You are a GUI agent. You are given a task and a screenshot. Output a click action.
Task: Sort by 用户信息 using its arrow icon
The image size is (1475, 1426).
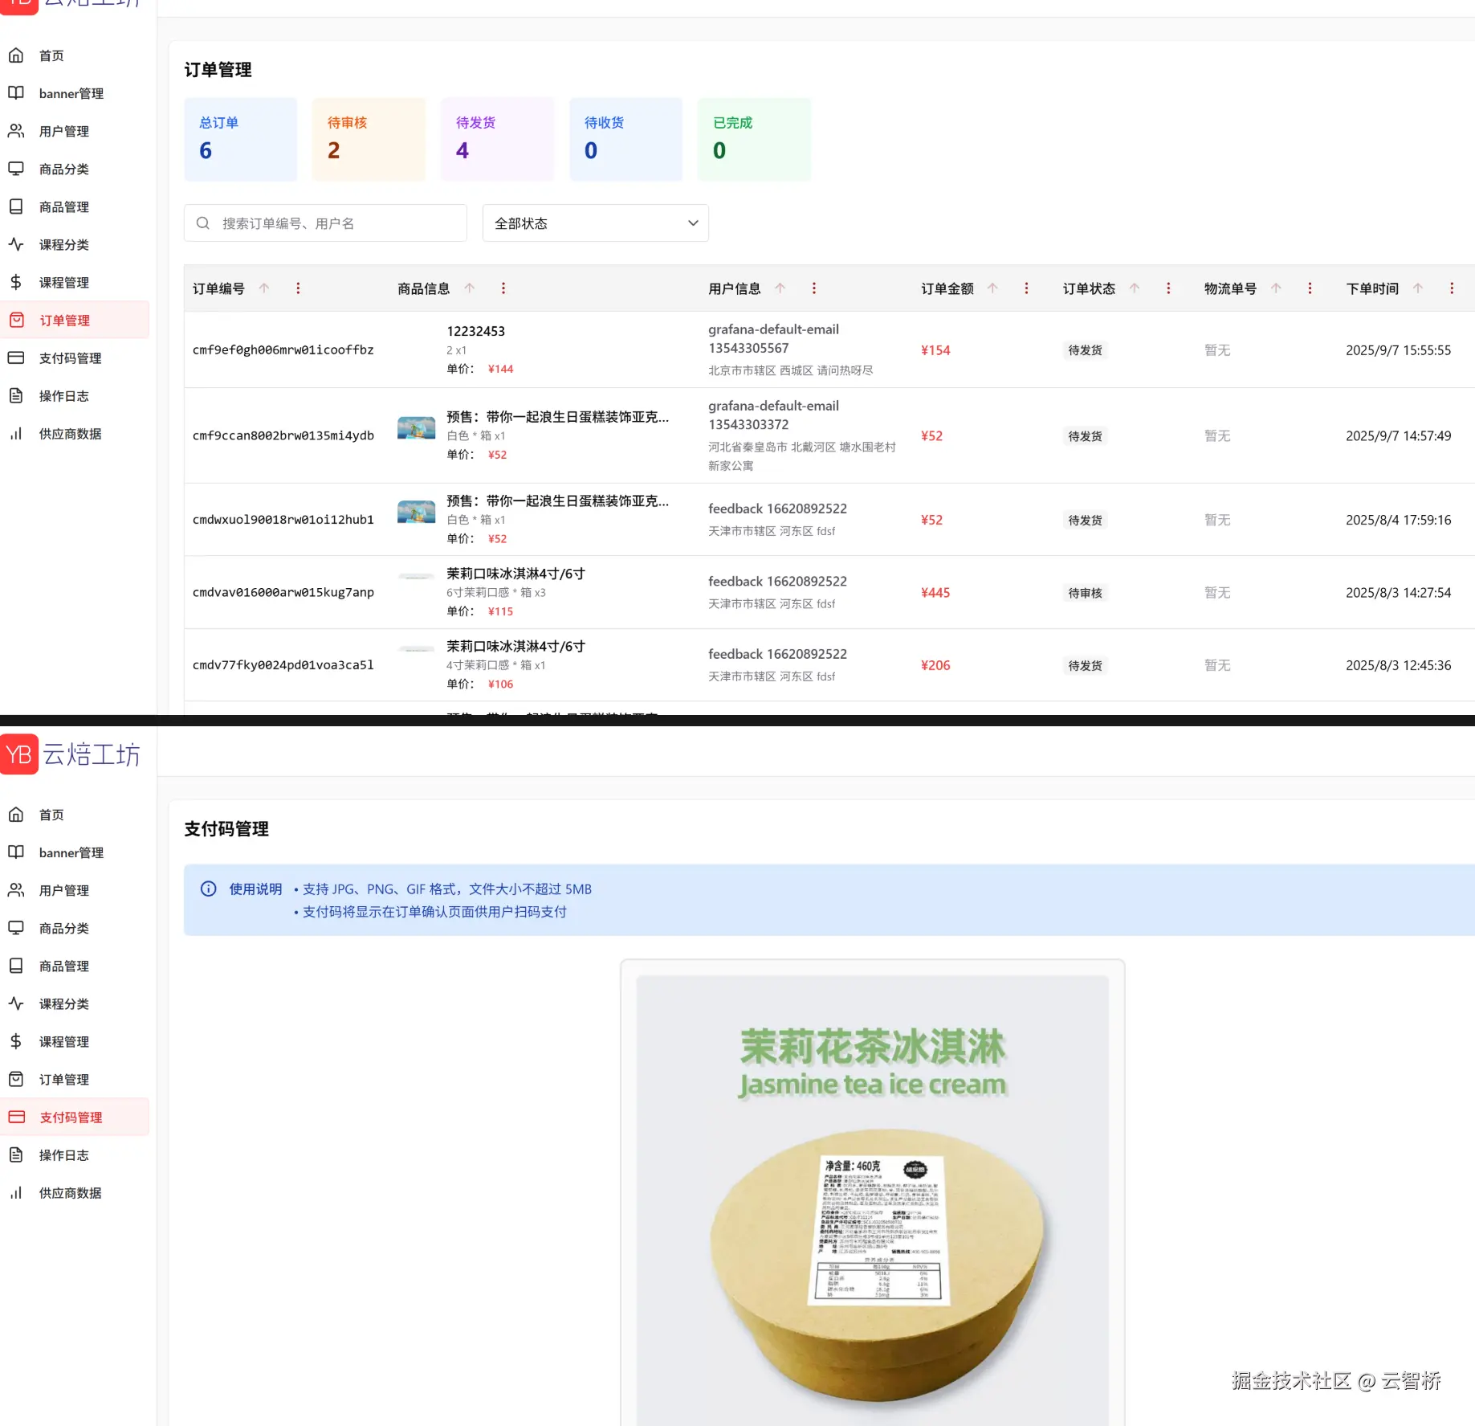(x=780, y=288)
